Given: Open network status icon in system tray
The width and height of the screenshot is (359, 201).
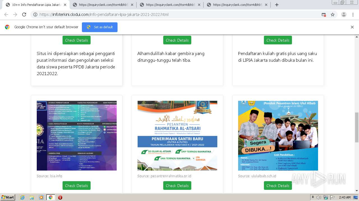Looking at the screenshot, I should click(x=325, y=197).
